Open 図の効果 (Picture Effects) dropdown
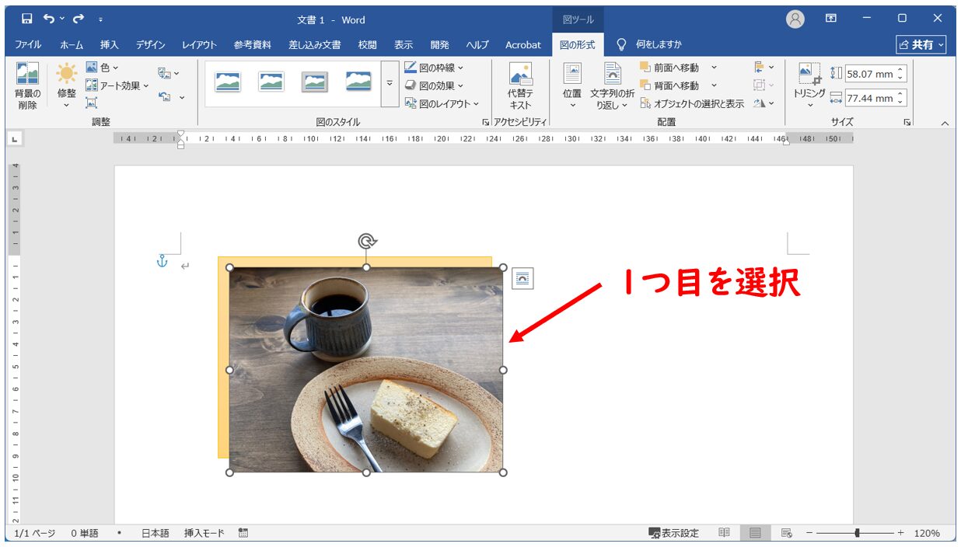The image size is (961, 547). tap(435, 85)
